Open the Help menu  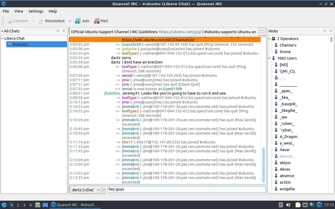53,11
